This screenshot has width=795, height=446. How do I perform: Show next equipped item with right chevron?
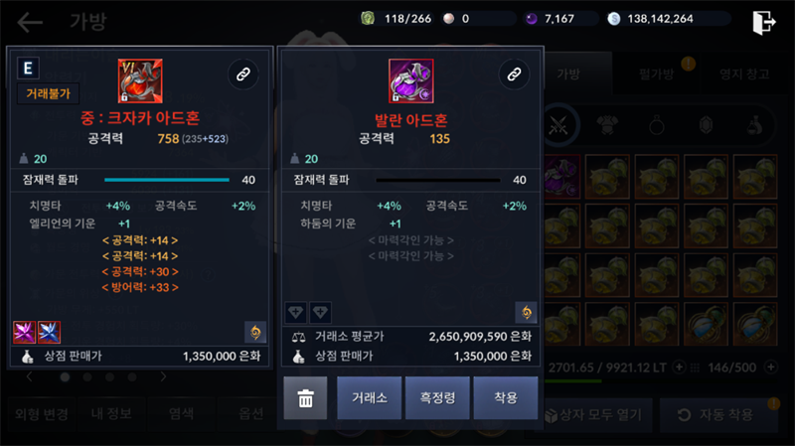pos(163,376)
